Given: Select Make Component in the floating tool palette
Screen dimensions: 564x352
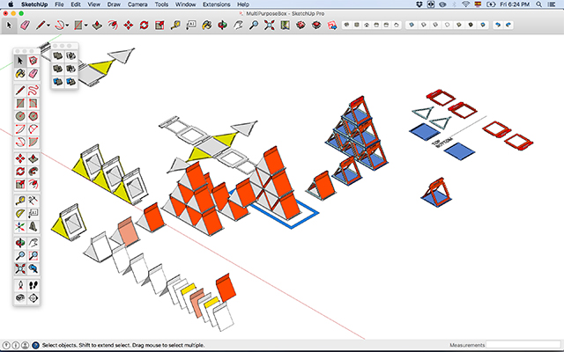Looking at the screenshot, I should click(33, 61).
